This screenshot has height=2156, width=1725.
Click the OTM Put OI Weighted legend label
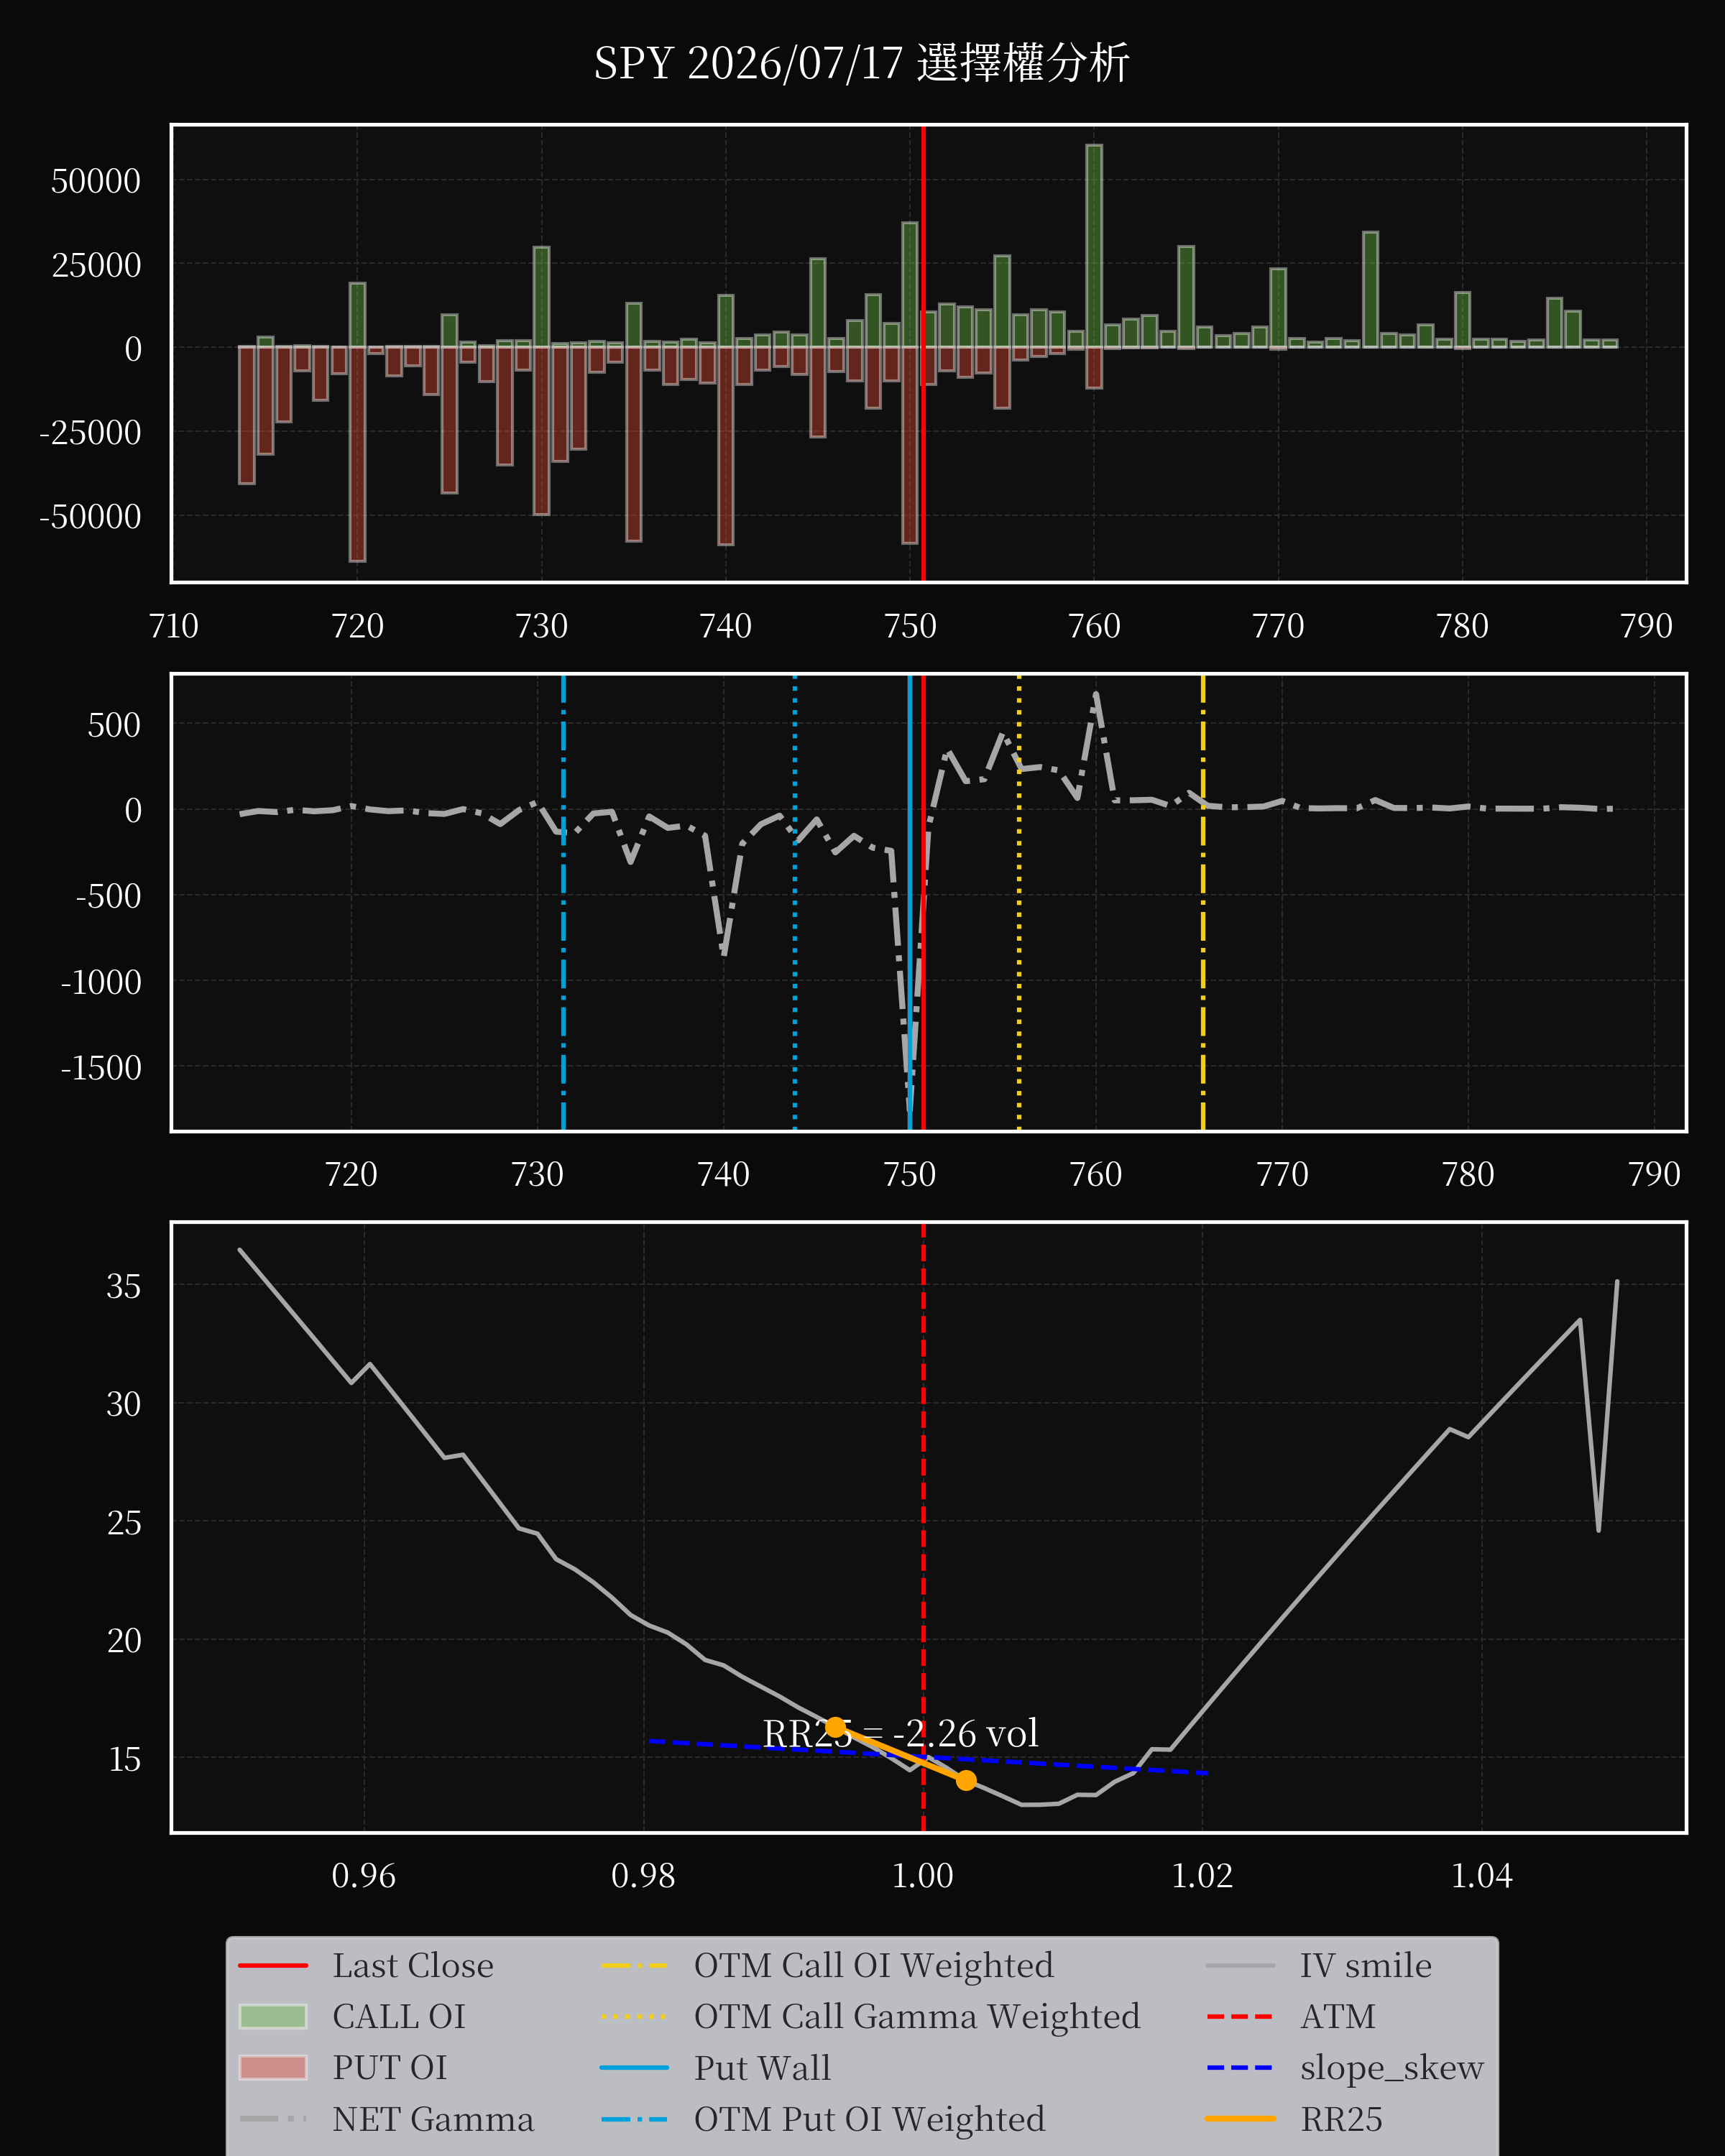pyautogui.click(x=869, y=2118)
